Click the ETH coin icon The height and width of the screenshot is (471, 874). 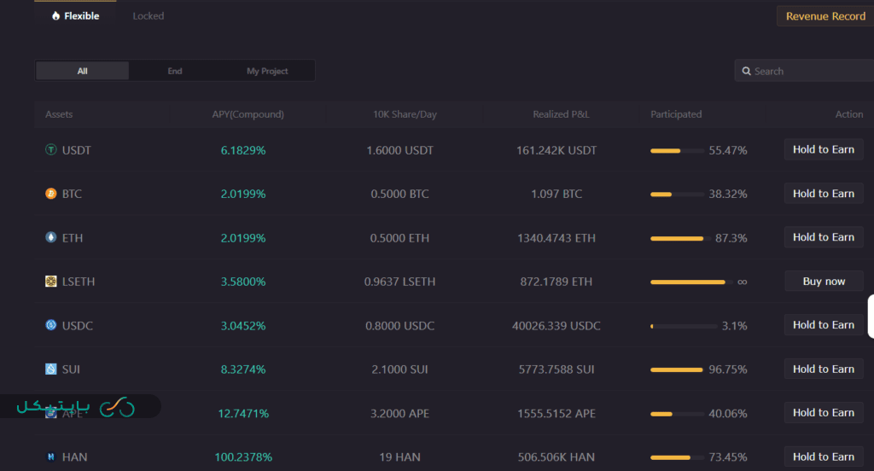pyautogui.click(x=51, y=237)
